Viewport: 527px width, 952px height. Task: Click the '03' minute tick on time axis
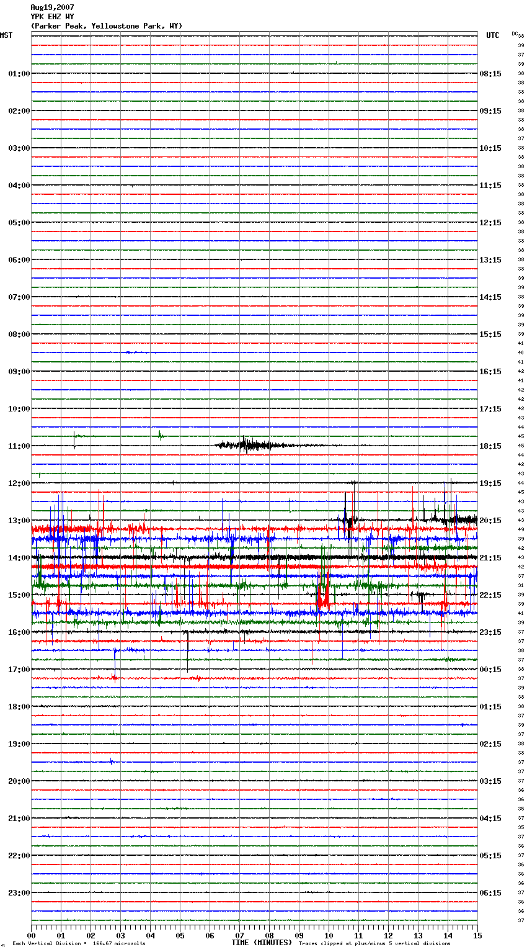(120, 935)
